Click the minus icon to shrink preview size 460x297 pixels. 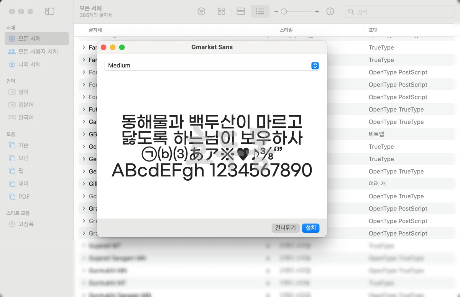(x=276, y=12)
